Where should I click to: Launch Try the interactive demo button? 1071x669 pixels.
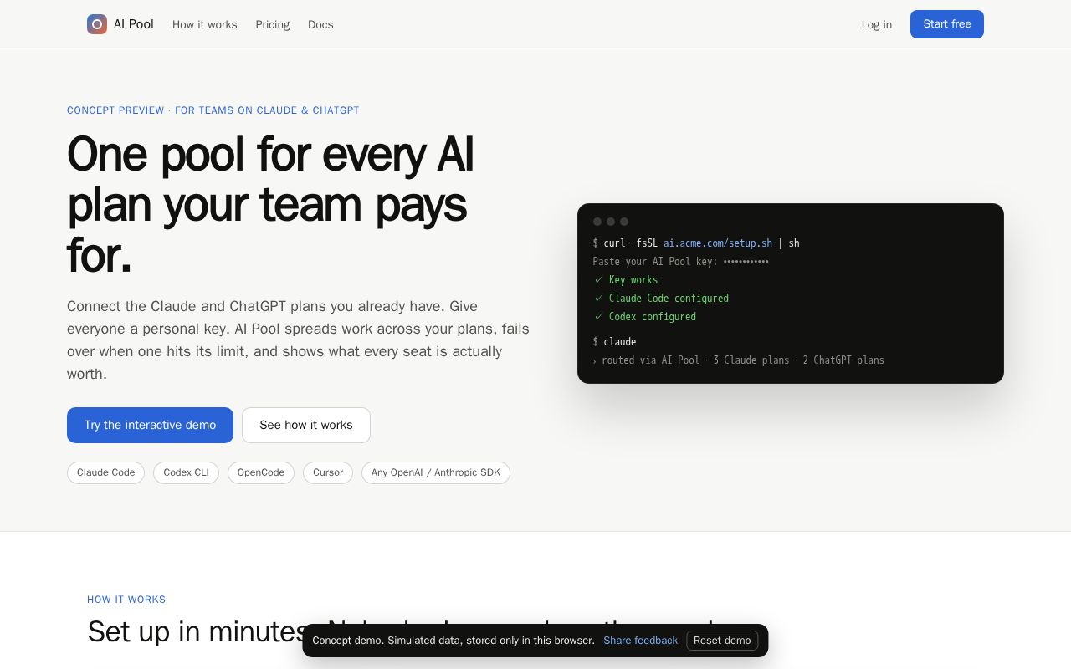click(x=150, y=425)
